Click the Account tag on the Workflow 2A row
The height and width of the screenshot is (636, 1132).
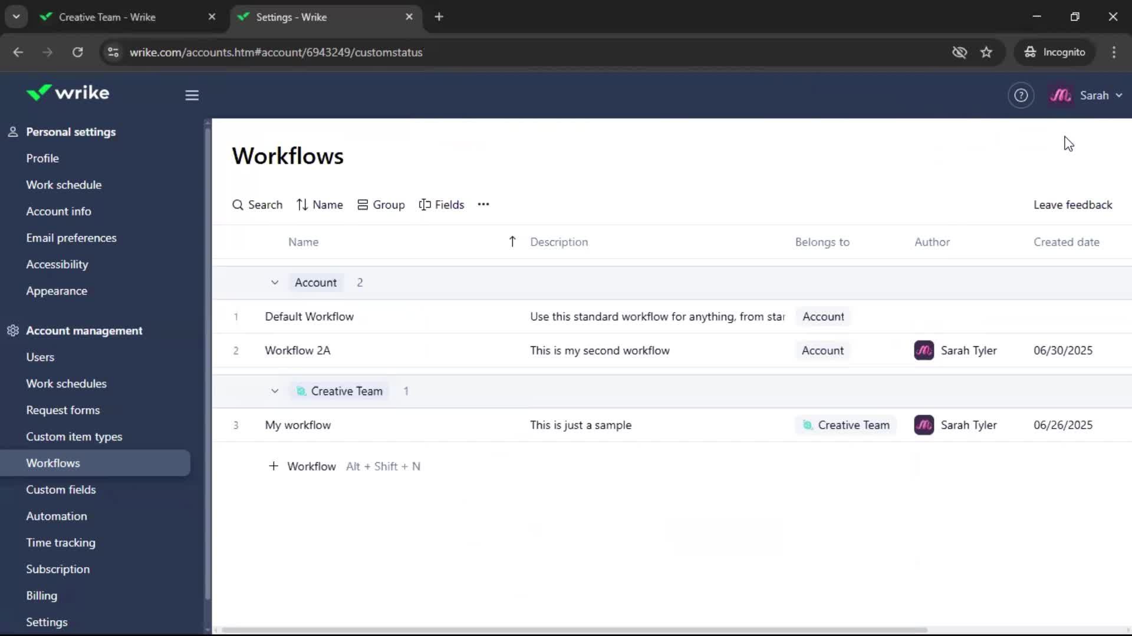(822, 350)
